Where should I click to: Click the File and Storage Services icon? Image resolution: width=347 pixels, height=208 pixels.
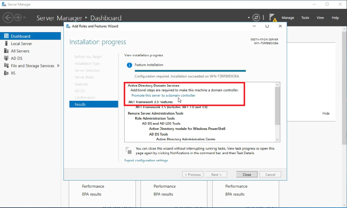(x=6, y=66)
